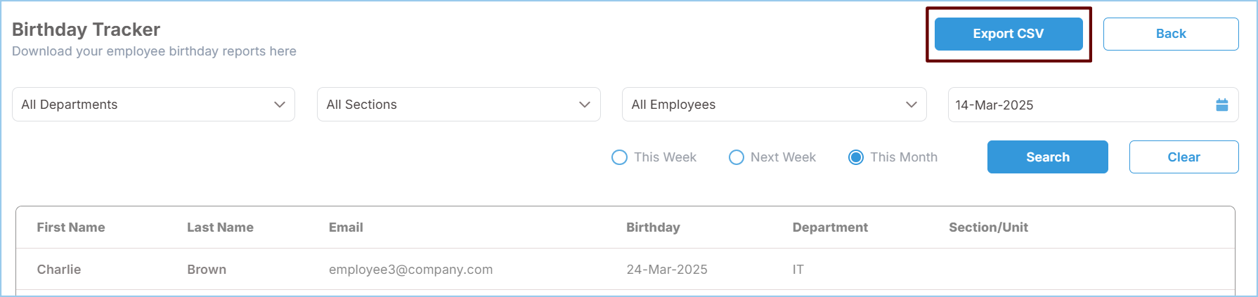Click the 14-Mar-2025 date input field
Screen dimensions: 1258x297
(1075, 105)
